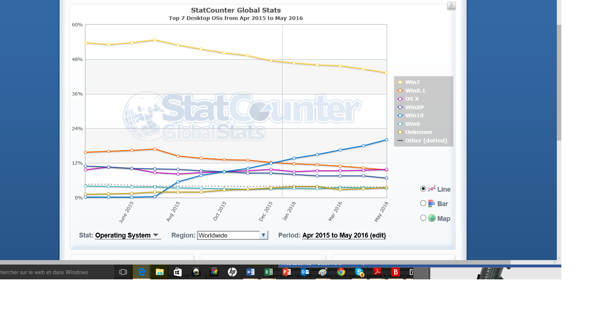Open Paint from the taskbar
The height and width of the screenshot is (333, 592).
(x=323, y=272)
